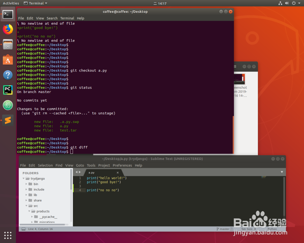
Task: Click 'Line 4, Column 16' status text
Action: coord(40,229)
